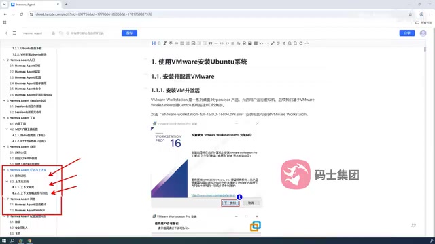Screen dimensions: 435x244
Task: Jump to outline item 7.2 Hermes Agent WebUI
Action: [x=27, y=210]
